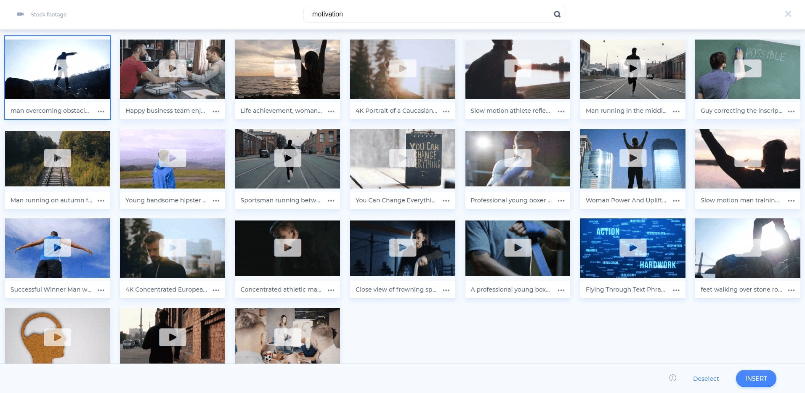The image size is (805, 393).
Task: Play the "Woman Power And Uplift" video
Action: coord(632,158)
